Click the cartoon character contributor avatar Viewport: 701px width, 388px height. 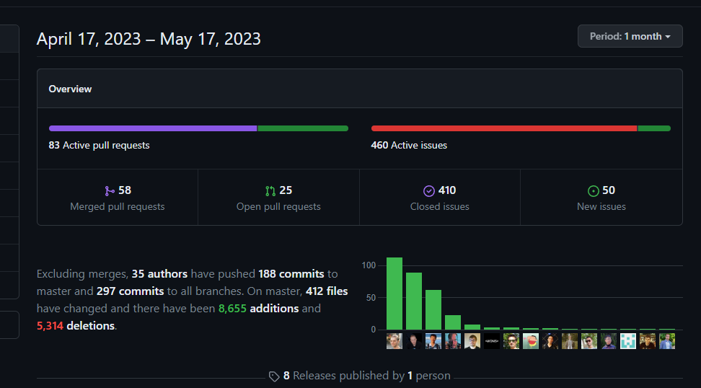531,341
